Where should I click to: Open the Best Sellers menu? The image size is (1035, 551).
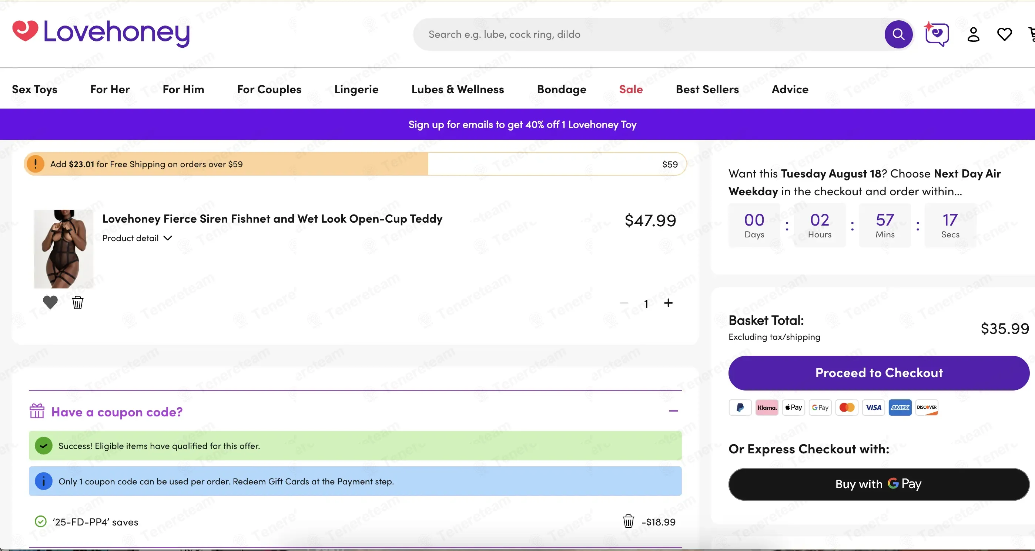(707, 89)
